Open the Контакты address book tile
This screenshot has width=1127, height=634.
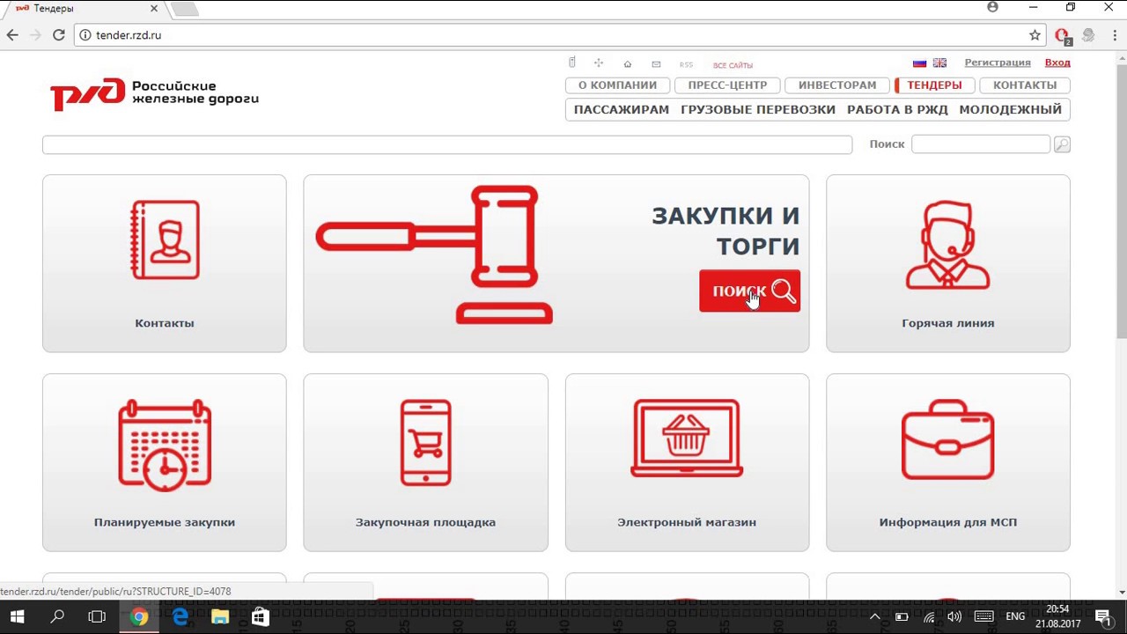click(165, 263)
